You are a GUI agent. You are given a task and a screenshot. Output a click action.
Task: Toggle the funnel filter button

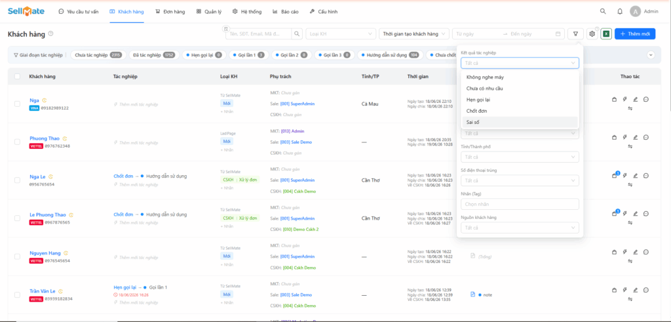point(576,34)
